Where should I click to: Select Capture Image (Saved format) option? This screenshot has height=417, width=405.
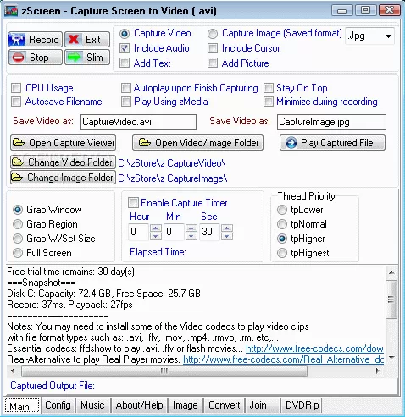(x=213, y=34)
